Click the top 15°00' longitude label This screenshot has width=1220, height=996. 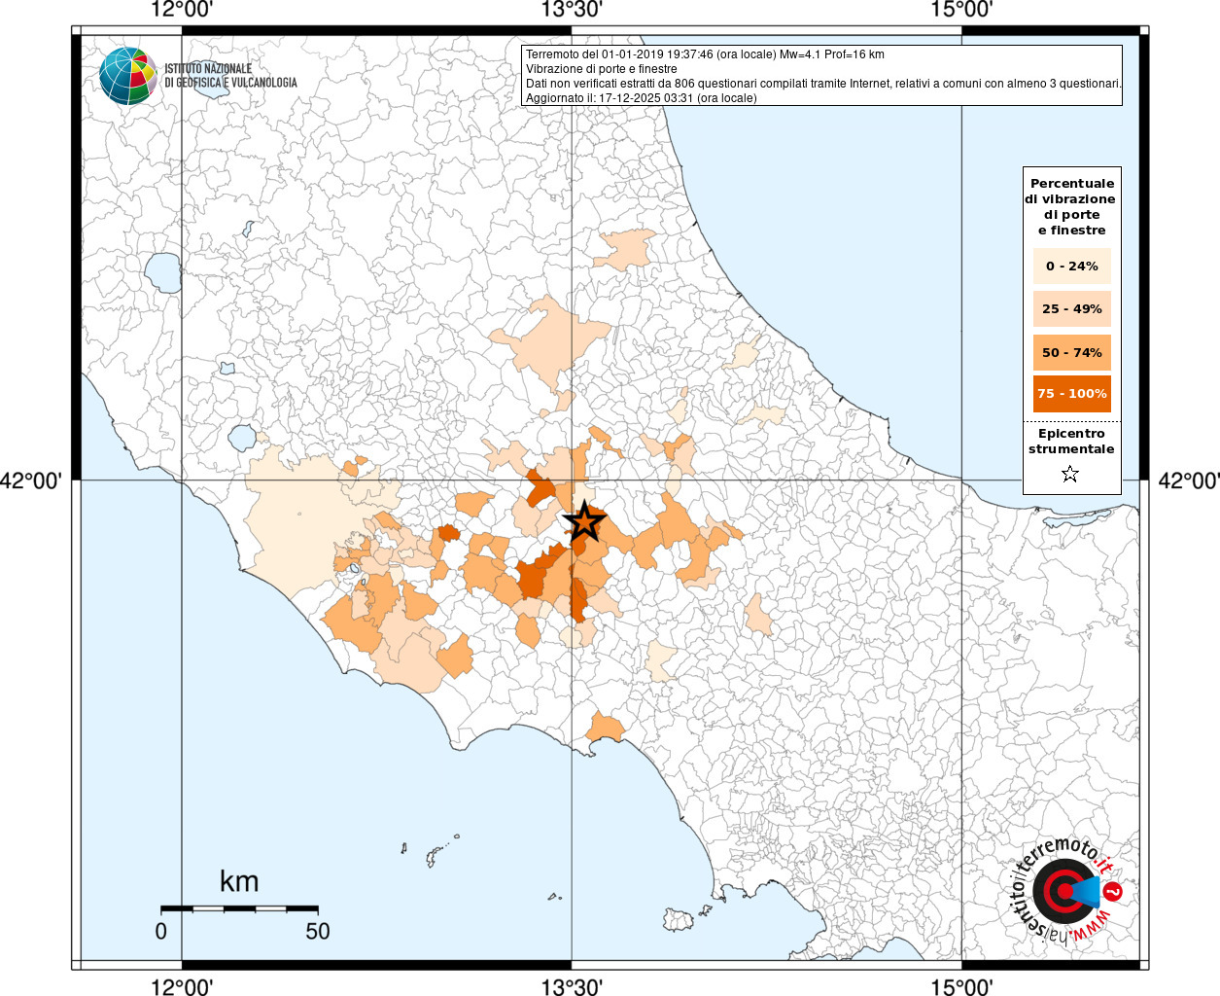(961, 10)
